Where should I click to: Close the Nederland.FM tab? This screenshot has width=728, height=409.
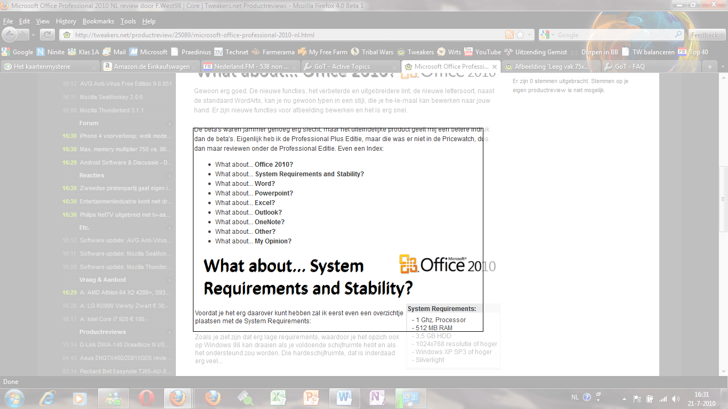pos(294,67)
